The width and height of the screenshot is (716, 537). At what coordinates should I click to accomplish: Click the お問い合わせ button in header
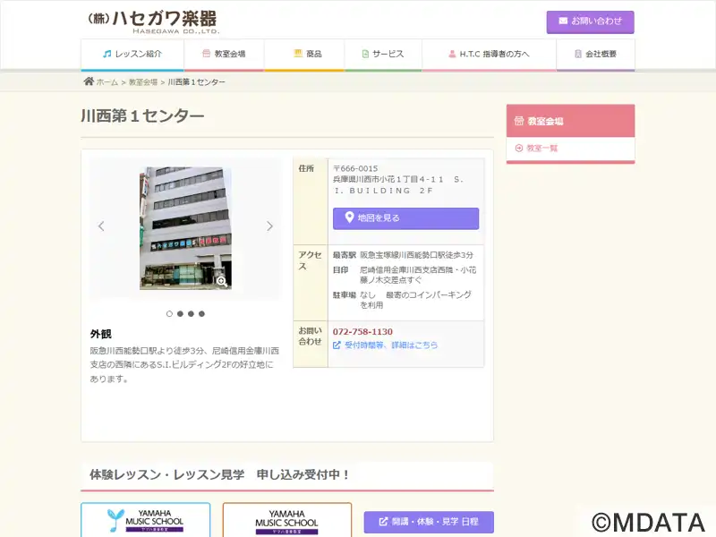[x=590, y=21]
